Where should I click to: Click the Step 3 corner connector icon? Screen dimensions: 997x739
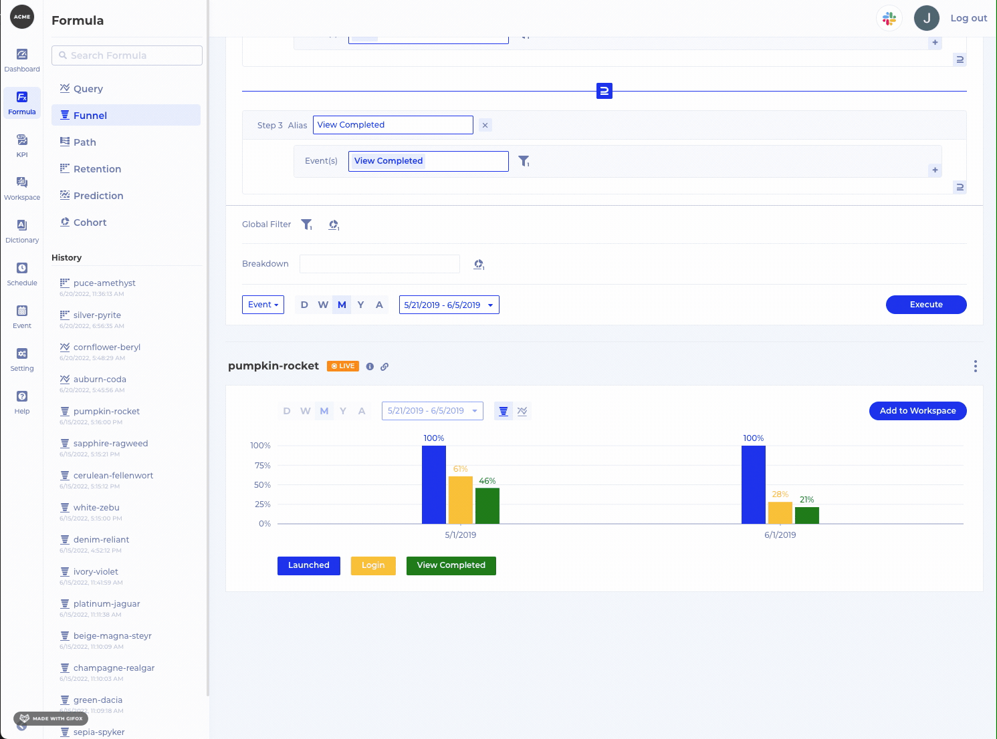point(960,187)
